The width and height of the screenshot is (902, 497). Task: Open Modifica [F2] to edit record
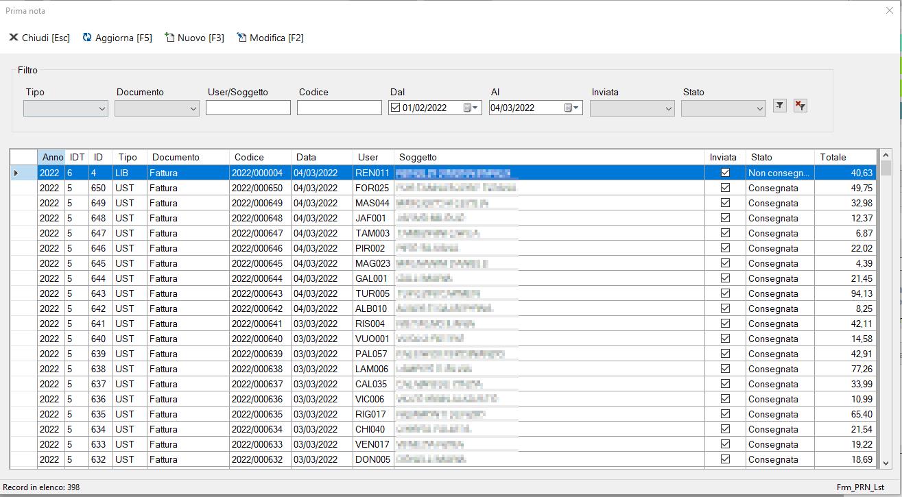pos(270,38)
